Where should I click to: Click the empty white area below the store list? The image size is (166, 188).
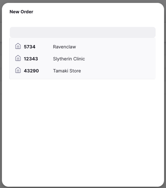coord(83,132)
